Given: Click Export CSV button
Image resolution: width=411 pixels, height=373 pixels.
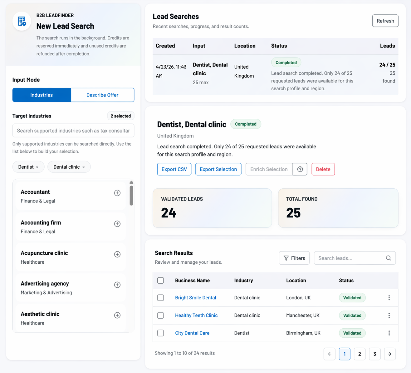Looking at the screenshot, I should pyautogui.click(x=174, y=169).
